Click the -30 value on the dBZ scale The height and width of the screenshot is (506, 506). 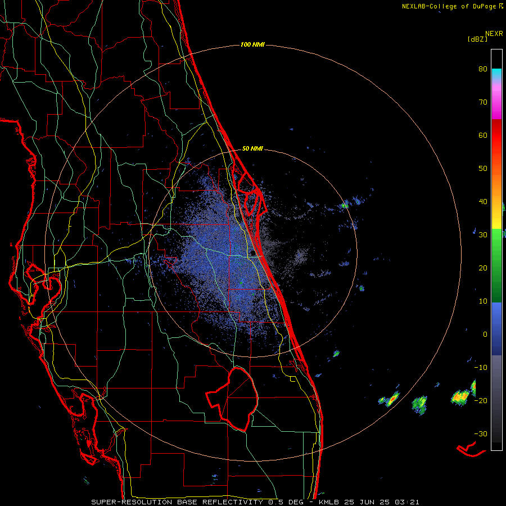click(x=481, y=433)
